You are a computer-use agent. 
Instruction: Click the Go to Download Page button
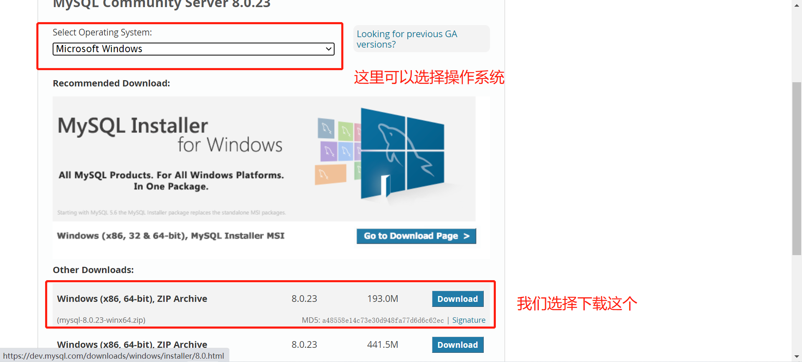click(x=416, y=236)
